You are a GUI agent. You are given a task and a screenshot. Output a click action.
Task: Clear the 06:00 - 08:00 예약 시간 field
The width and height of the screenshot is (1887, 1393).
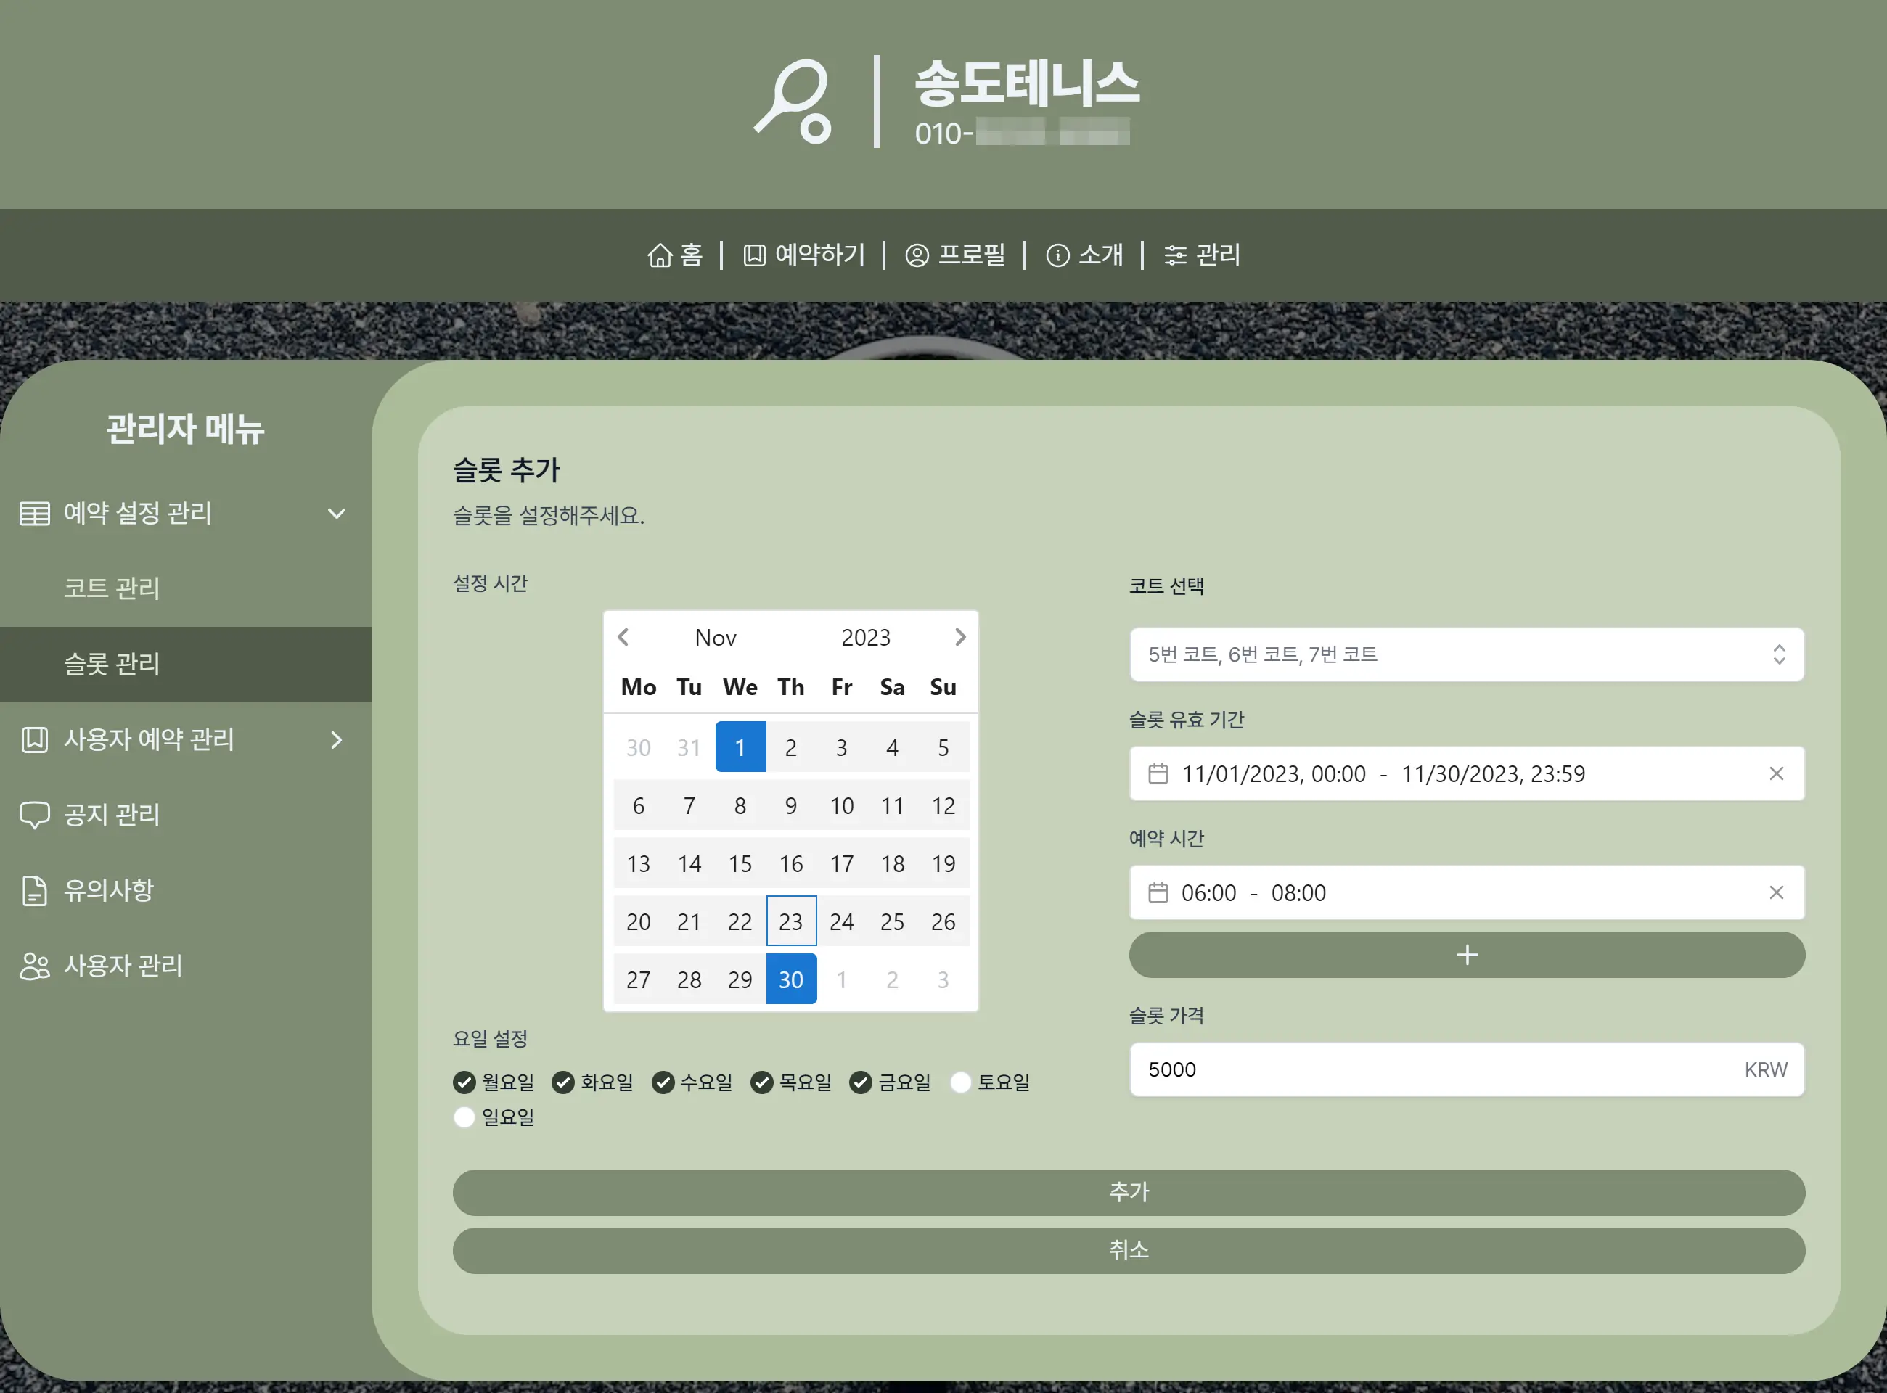coord(1776,892)
